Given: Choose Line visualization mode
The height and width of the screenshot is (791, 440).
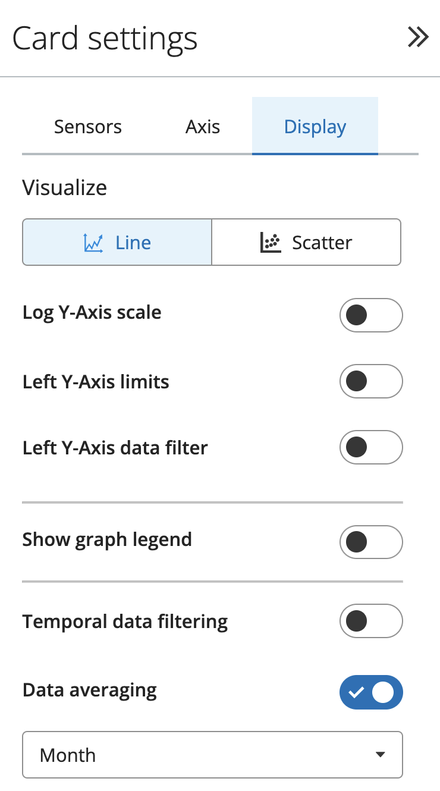Looking at the screenshot, I should pos(117,241).
